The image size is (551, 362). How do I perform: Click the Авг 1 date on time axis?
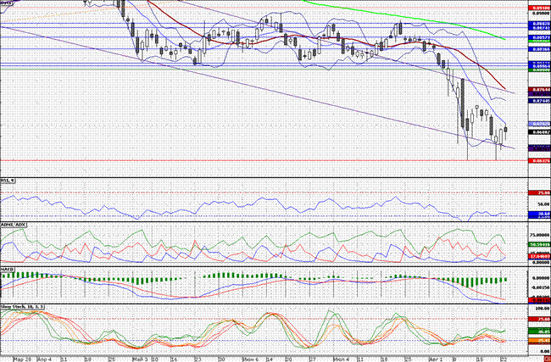click(437, 358)
